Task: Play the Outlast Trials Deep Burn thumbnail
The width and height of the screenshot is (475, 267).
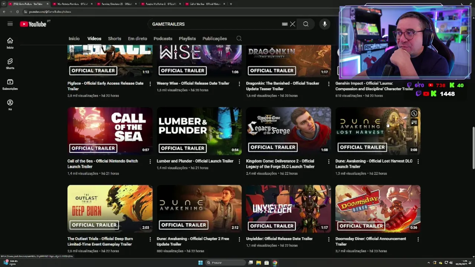Action: click(110, 209)
